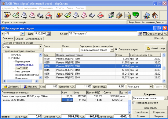Switch to the 'Дополнительно' tab

tap(34, 39)
